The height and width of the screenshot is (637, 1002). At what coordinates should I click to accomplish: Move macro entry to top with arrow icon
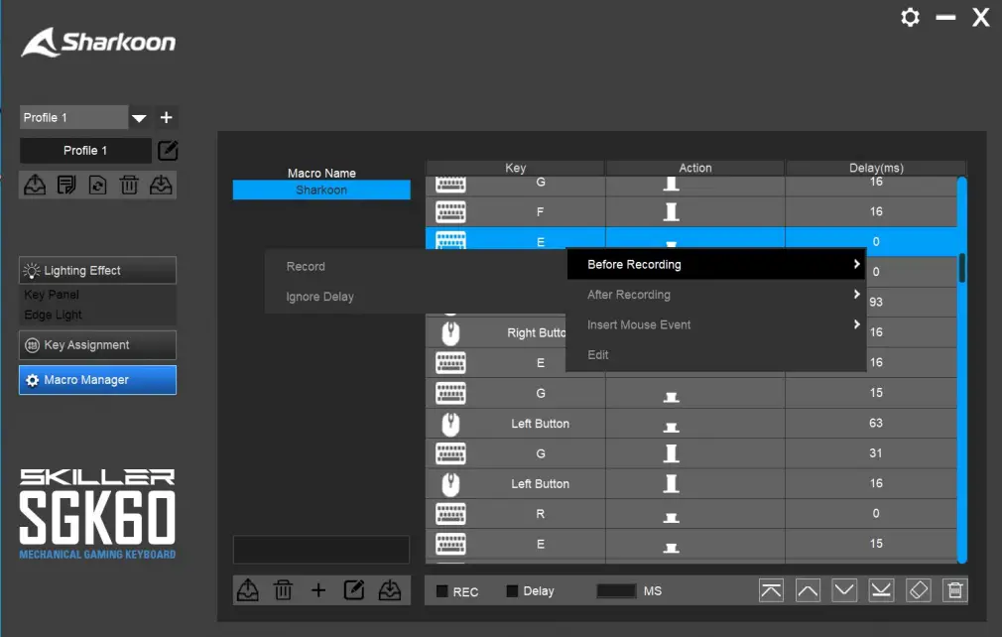click(772, 589)
